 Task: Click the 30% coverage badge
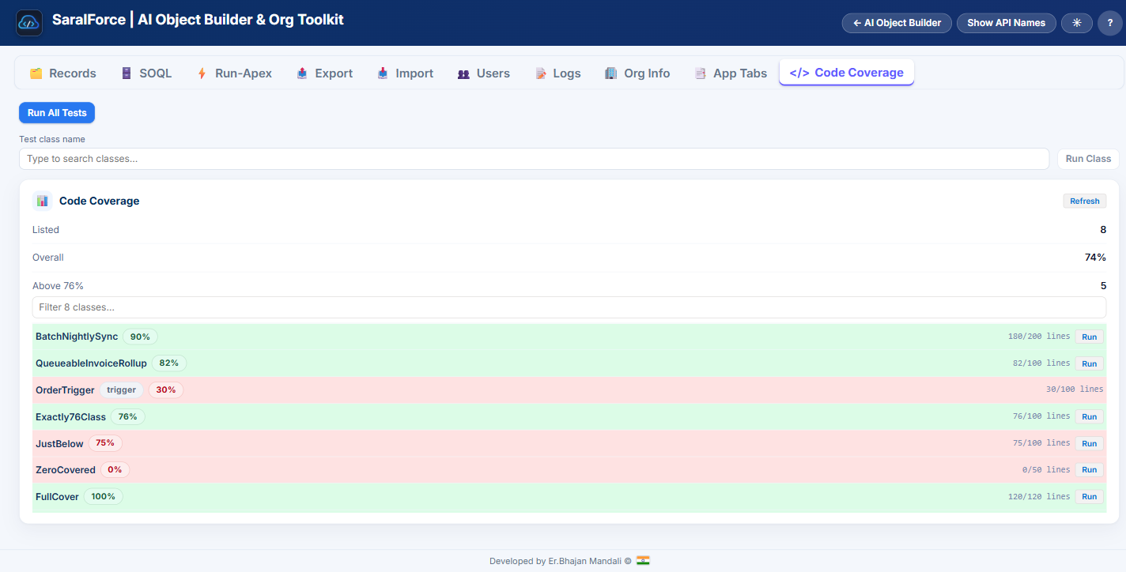click(166, 390)
